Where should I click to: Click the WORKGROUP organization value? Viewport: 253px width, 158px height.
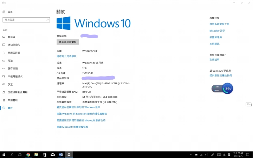pyautogui.click(x=90, y=51)
